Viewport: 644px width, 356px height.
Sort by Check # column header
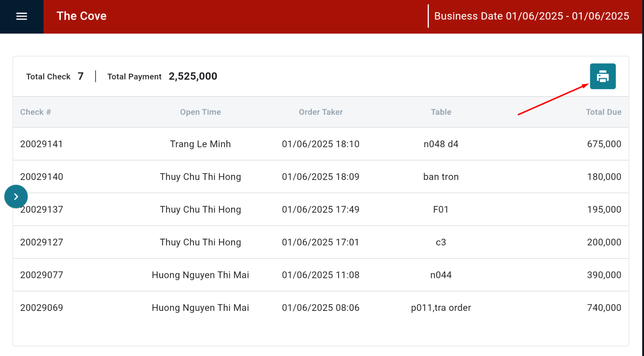(x=36, y=112)
